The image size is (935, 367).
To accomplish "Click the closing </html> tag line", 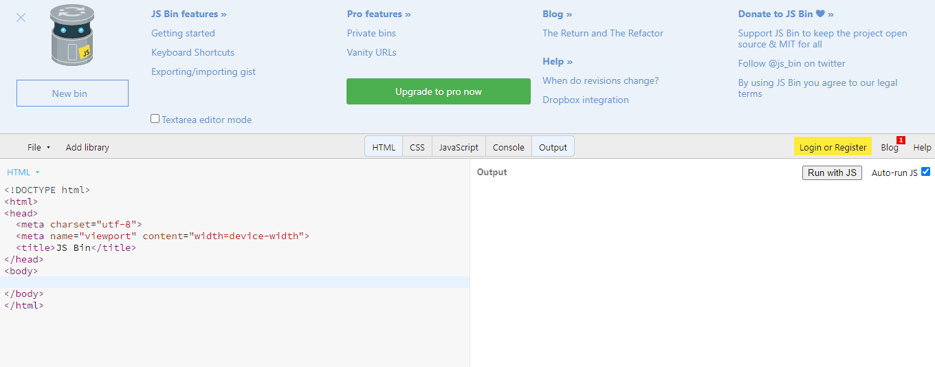I will point(23,305).
